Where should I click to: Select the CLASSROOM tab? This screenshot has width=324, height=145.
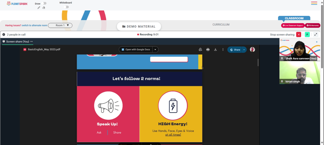(294, 18)
